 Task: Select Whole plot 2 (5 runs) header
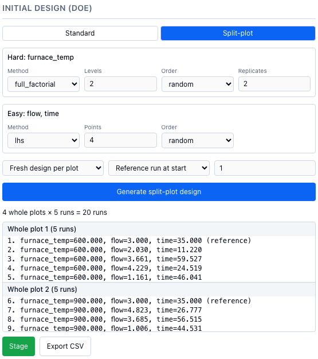[x=159, y=289]
